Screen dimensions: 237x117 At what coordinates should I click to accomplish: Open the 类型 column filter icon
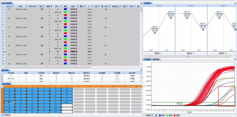click(78, 6)
